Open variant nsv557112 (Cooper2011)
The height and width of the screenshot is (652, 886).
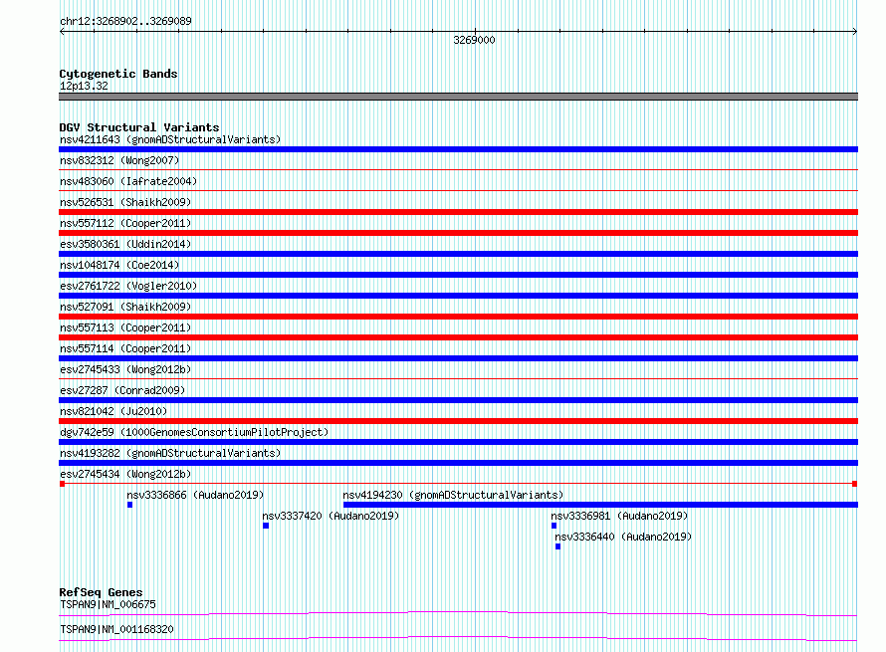pyautogui.click(x=125, y=223)
